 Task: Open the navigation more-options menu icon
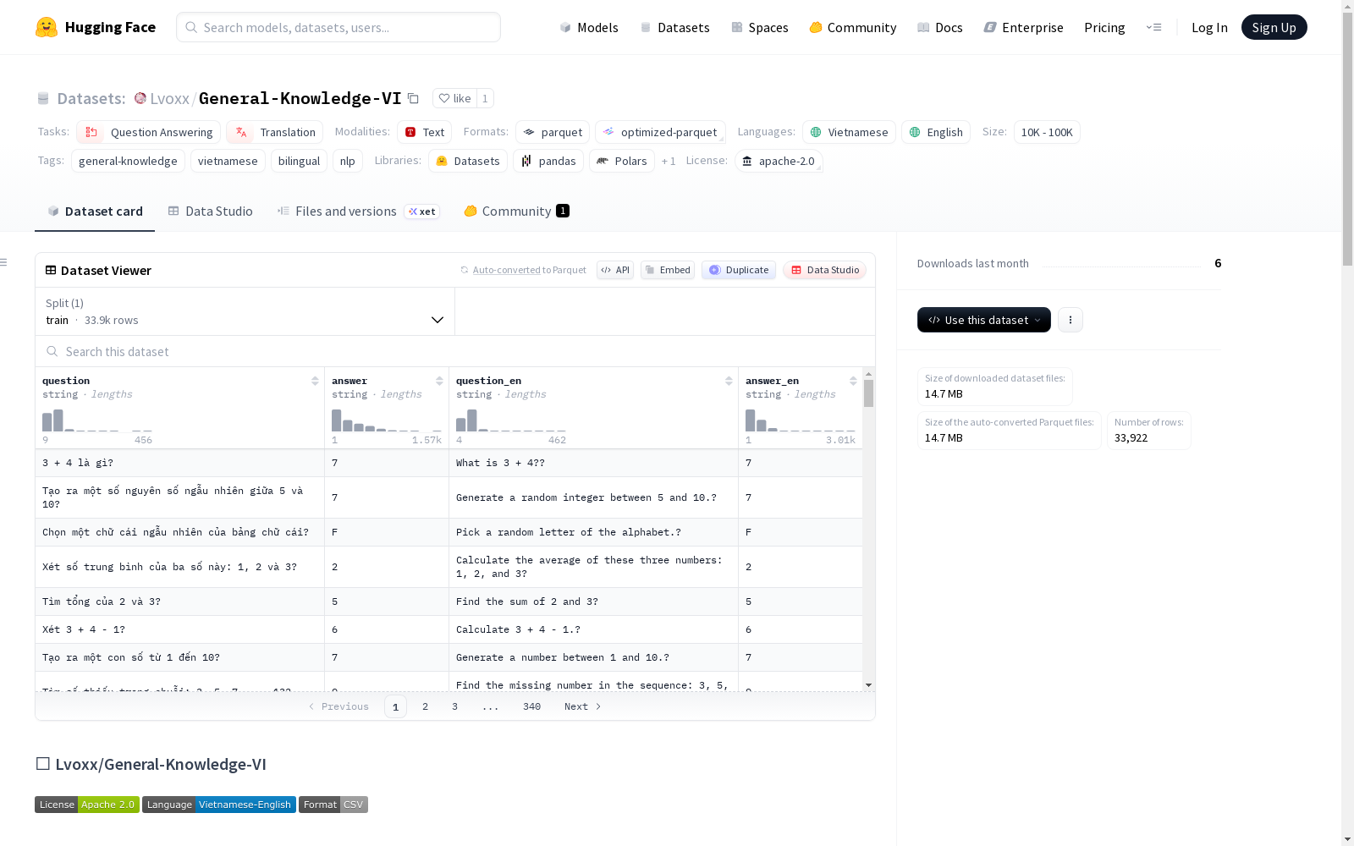(1153, 27)
